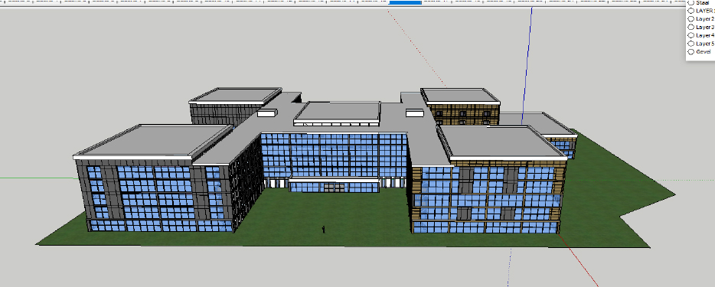Choose the Layer 4 radio button
Screen dimensions: 715x287
click(691, 35)
